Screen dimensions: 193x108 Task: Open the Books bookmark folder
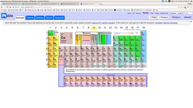pyautogui.click(x=65, y=10)
